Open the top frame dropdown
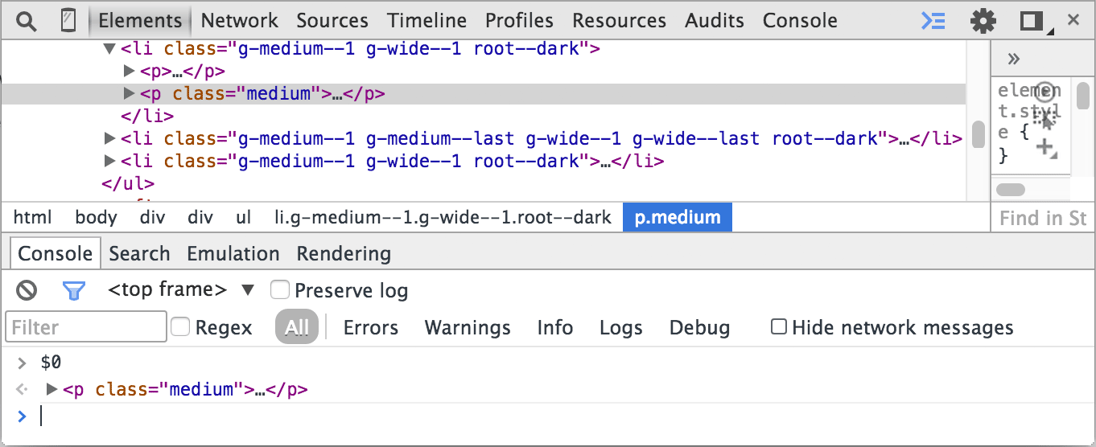The image size is (1096, 447). tap(181, 289)
